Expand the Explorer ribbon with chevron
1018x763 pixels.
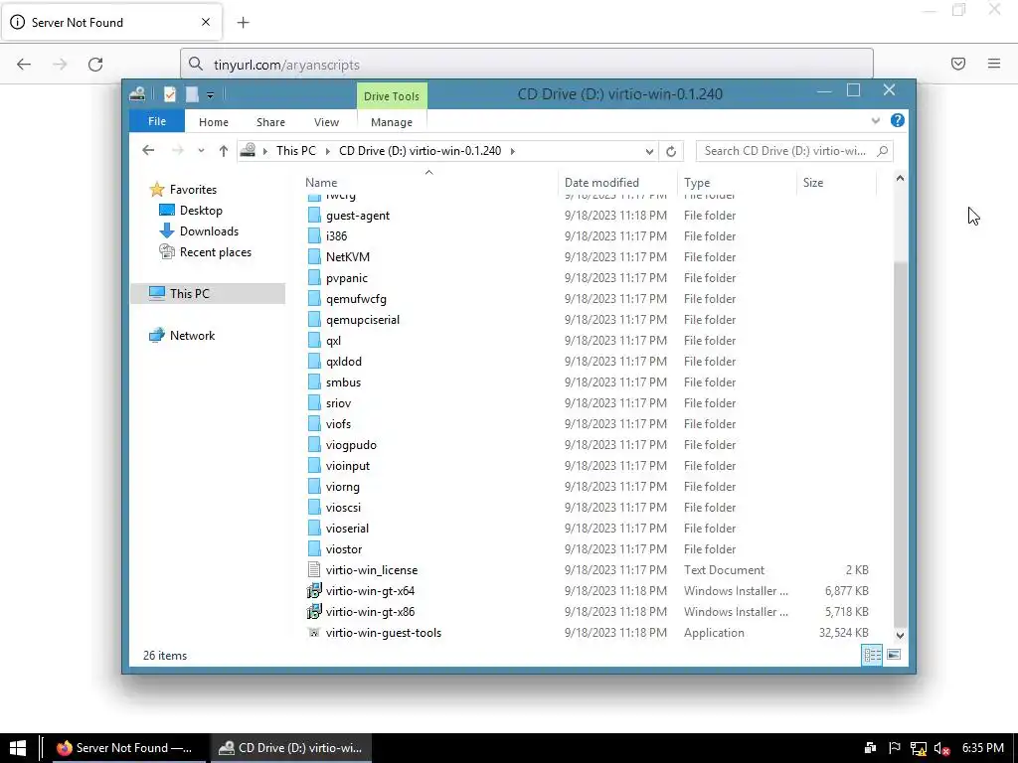click(875, 120)
